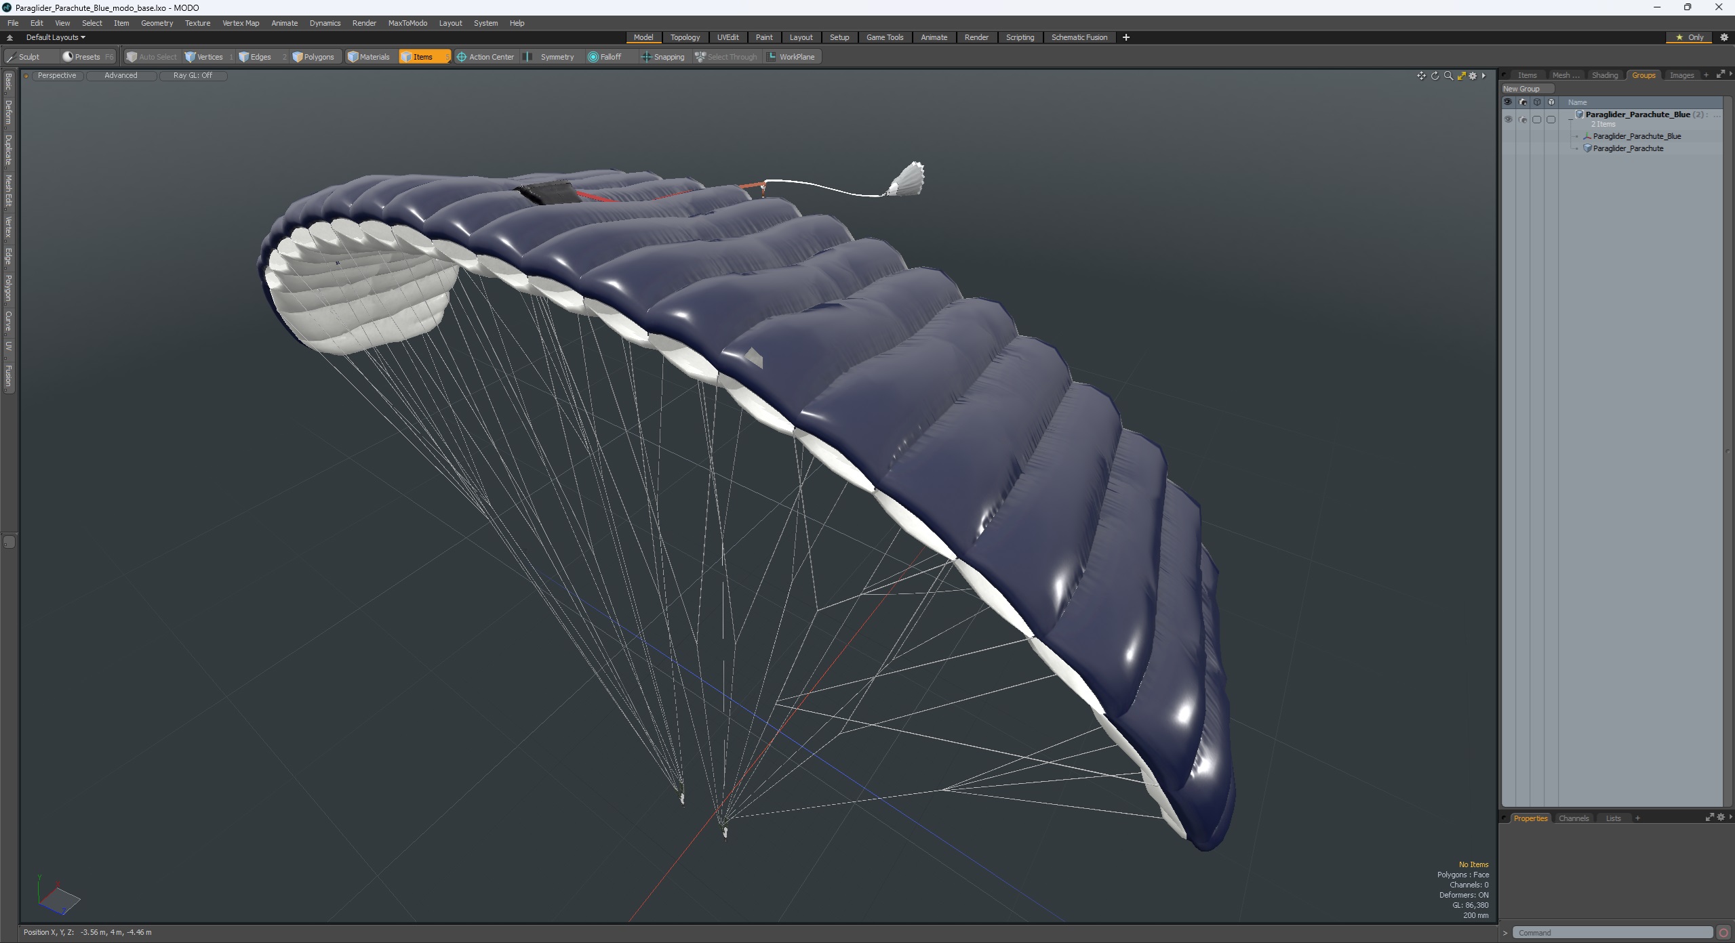Open the Presets browser
Viewport: 1735px width, 943px height.
(87, 57)
